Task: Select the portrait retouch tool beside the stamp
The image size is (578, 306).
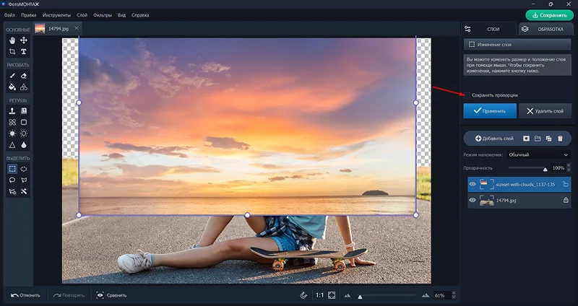Action: [24, 111]
